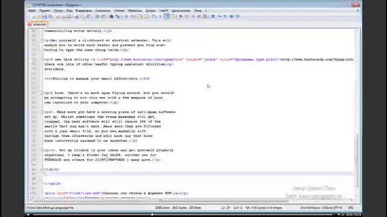Open the Запуск menu
Image resolution: width=387 pixels, height=217 pixels.
click(x=151, y=11)
